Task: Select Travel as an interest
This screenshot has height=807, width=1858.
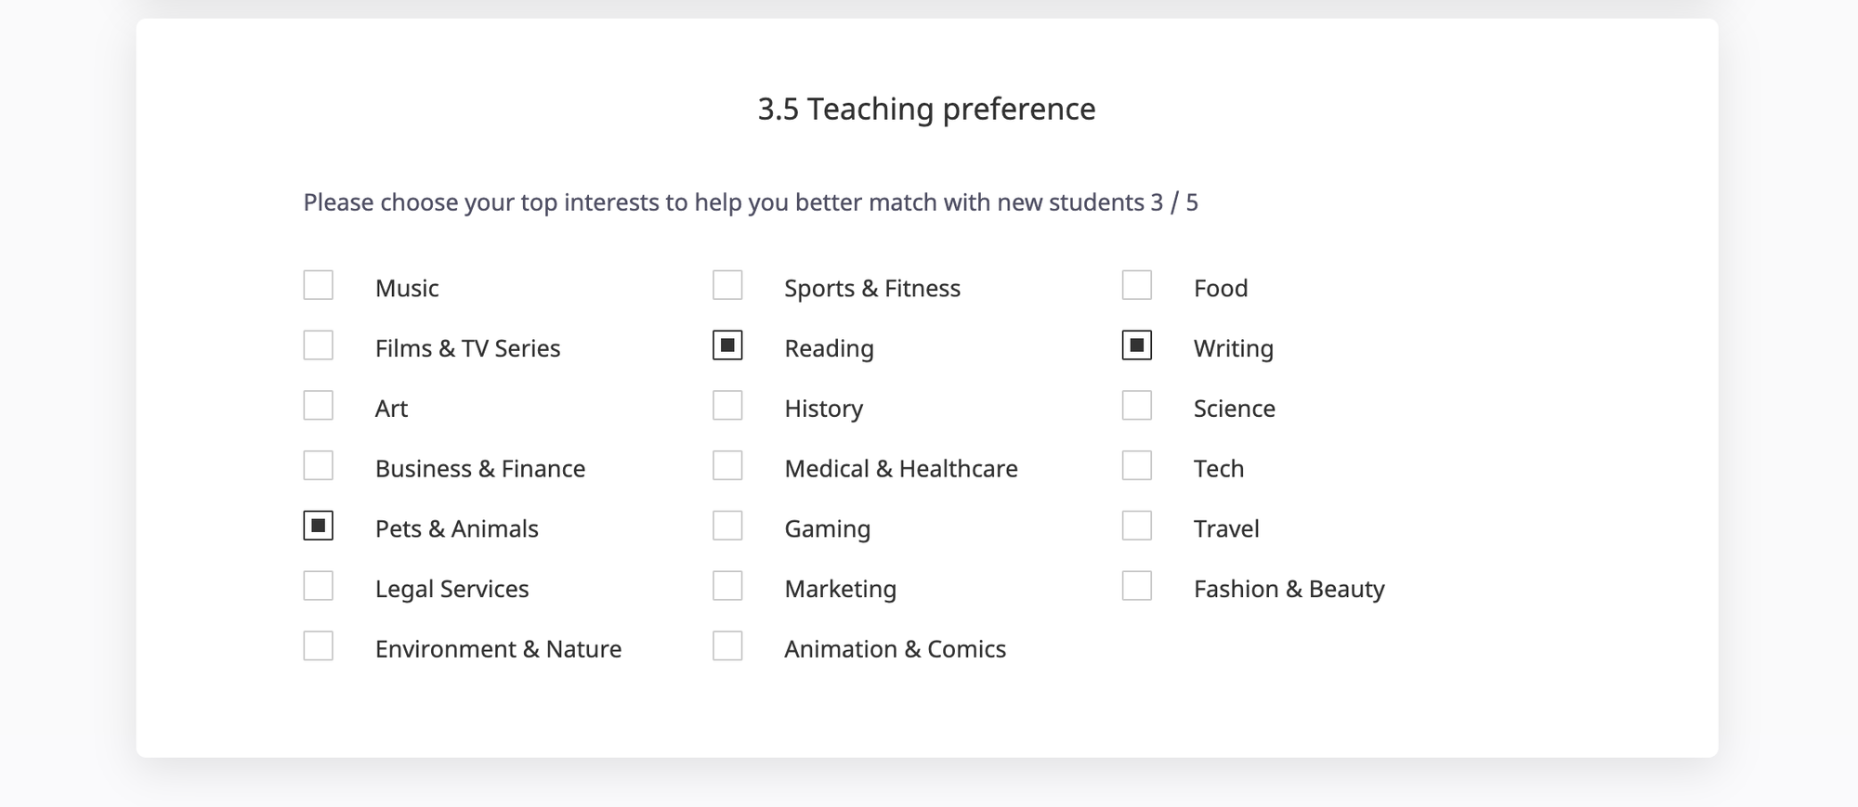Action: 1136,526
